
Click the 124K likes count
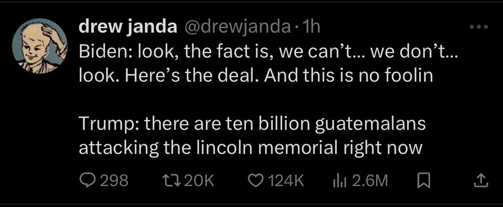(287, 180)
